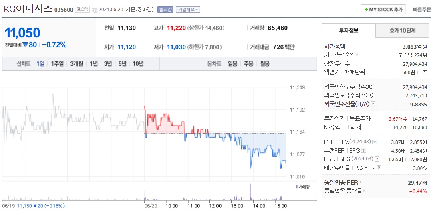
Task: Click the 거래대금 value 726 백만
Action: (x=284, y=47)
